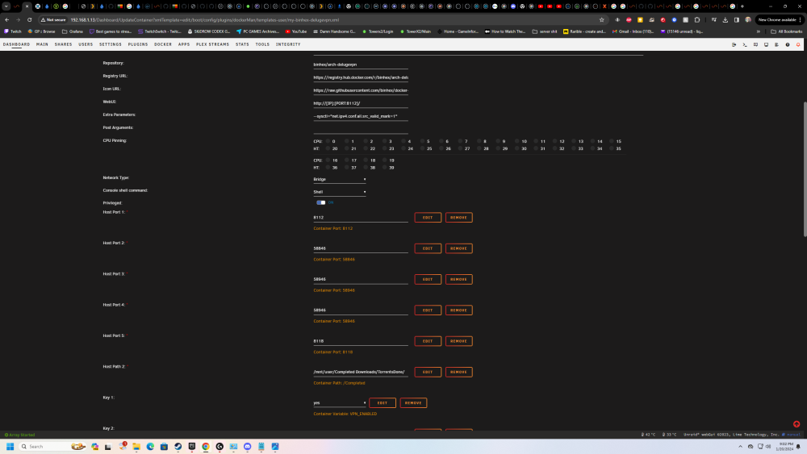Open the Unraid notifications bell icon
This screenshot has height=454, width=807.
click(x=798, y=44)
